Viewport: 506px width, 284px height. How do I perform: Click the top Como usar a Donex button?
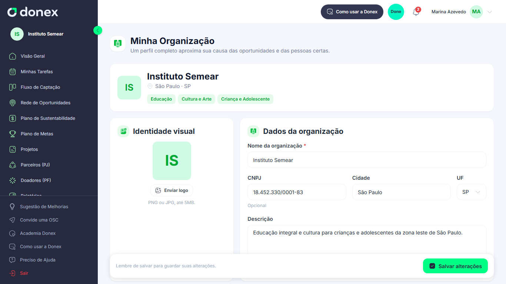(352, 12)
